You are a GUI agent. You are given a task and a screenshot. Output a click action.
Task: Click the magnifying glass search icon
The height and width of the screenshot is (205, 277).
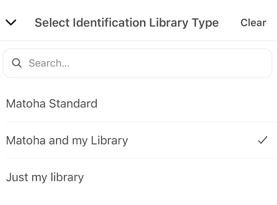point(17,63)
